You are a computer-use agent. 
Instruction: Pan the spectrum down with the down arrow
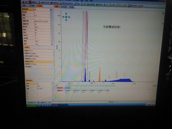point(66,20)
